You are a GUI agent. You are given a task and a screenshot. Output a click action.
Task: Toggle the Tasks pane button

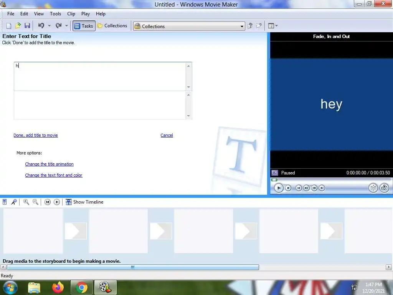point(84,26)
